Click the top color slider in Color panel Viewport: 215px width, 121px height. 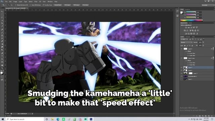[191, 12]
